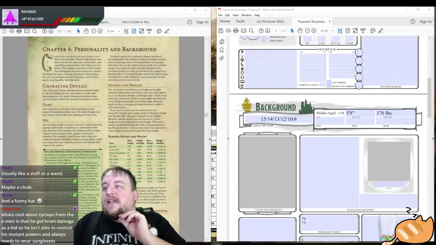Click the page number 2 field in the right window
The image size is (436, 245).
pos(276,31)
